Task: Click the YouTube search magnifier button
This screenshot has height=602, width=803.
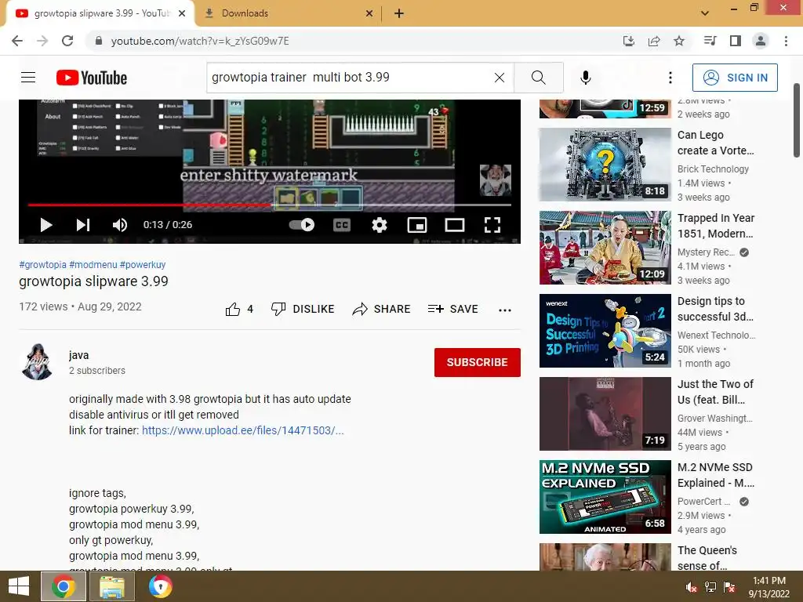Action: click(x=538, y=78)
